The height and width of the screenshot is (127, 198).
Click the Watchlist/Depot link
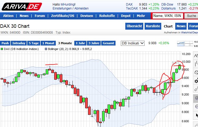pos(190,33)
